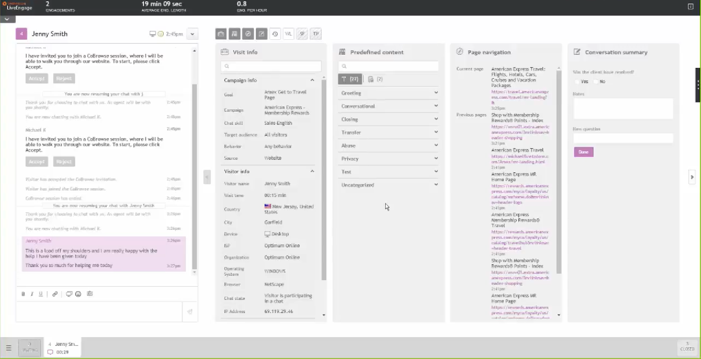Screen dimensions: 701x359
Task: Select No for client issue resolved
Action: [596, 81]
